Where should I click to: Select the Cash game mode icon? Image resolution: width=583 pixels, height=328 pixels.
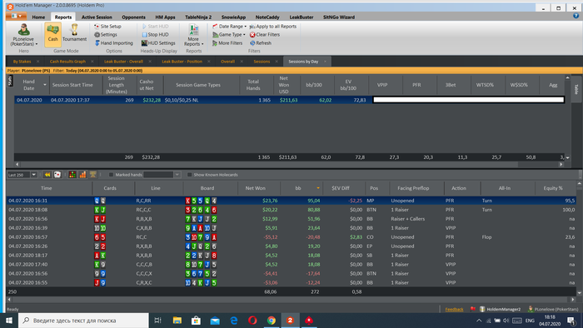click(52, 34)
